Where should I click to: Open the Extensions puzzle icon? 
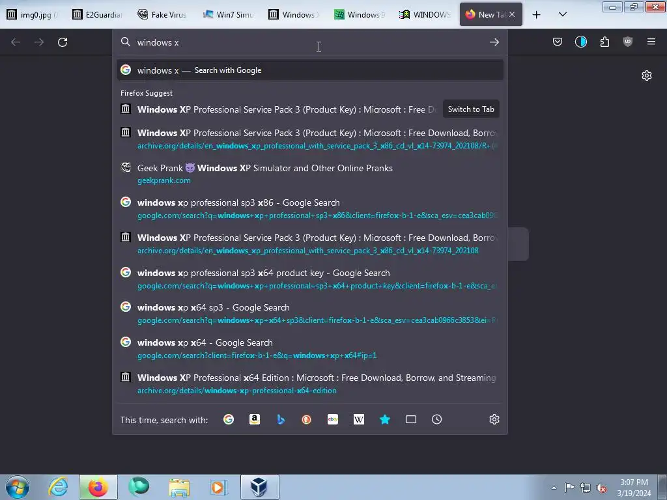604,42
